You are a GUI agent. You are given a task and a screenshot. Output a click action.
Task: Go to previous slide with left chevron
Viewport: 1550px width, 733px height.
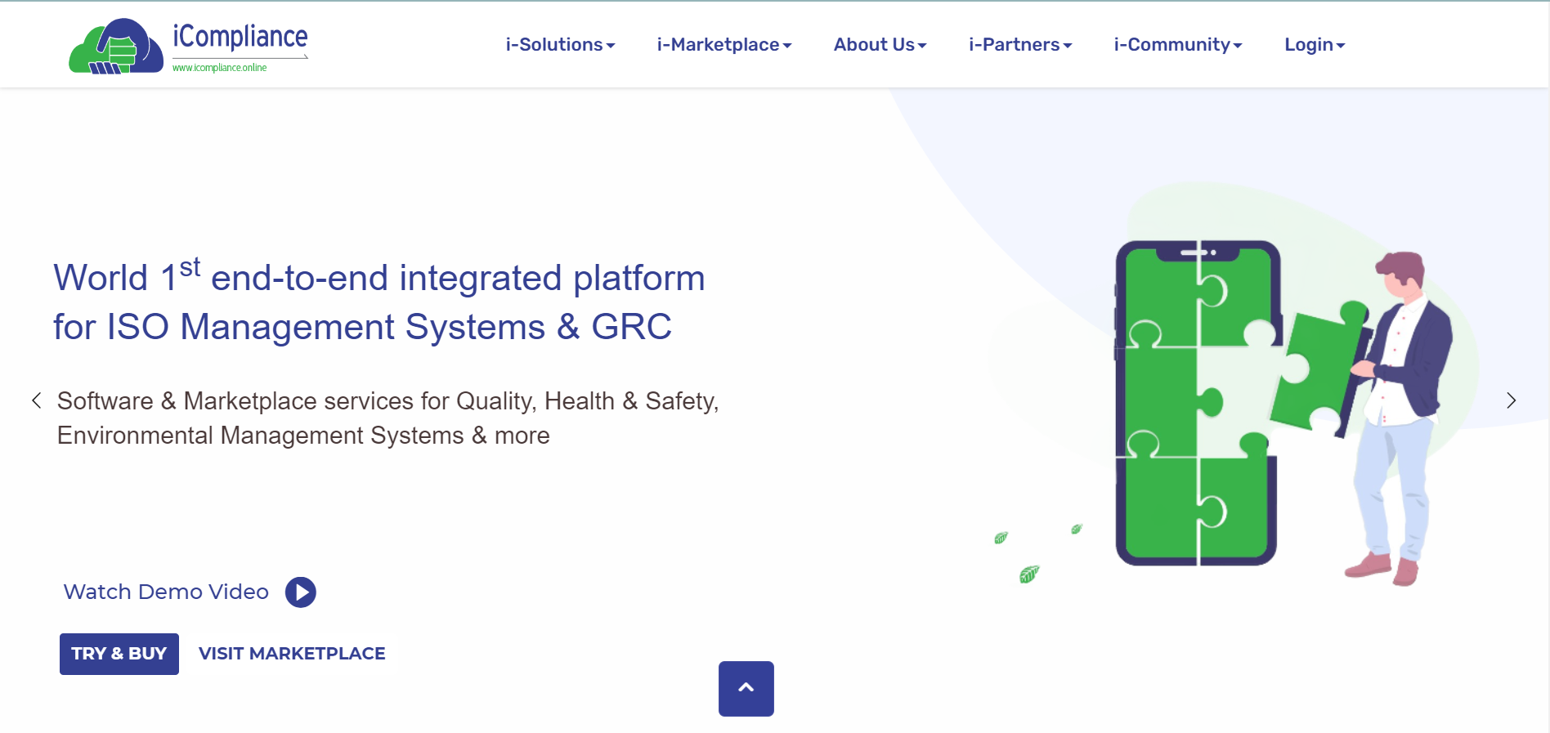click(37, 400)
